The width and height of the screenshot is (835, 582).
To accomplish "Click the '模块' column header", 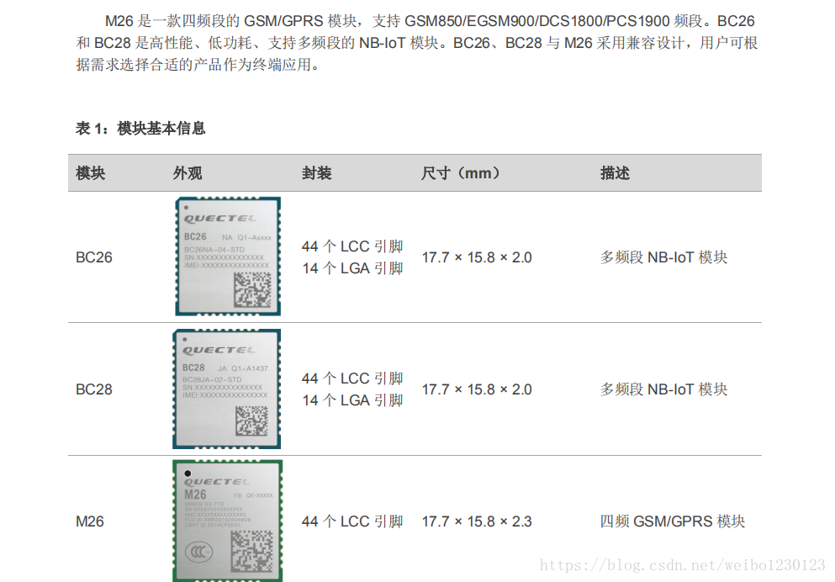I will point(91,173).
